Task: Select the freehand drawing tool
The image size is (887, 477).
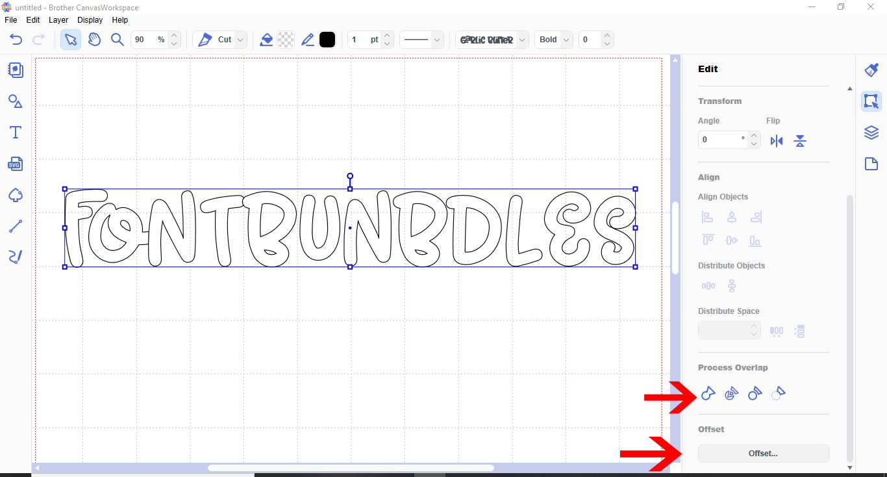Action: (x=16, y=257)
